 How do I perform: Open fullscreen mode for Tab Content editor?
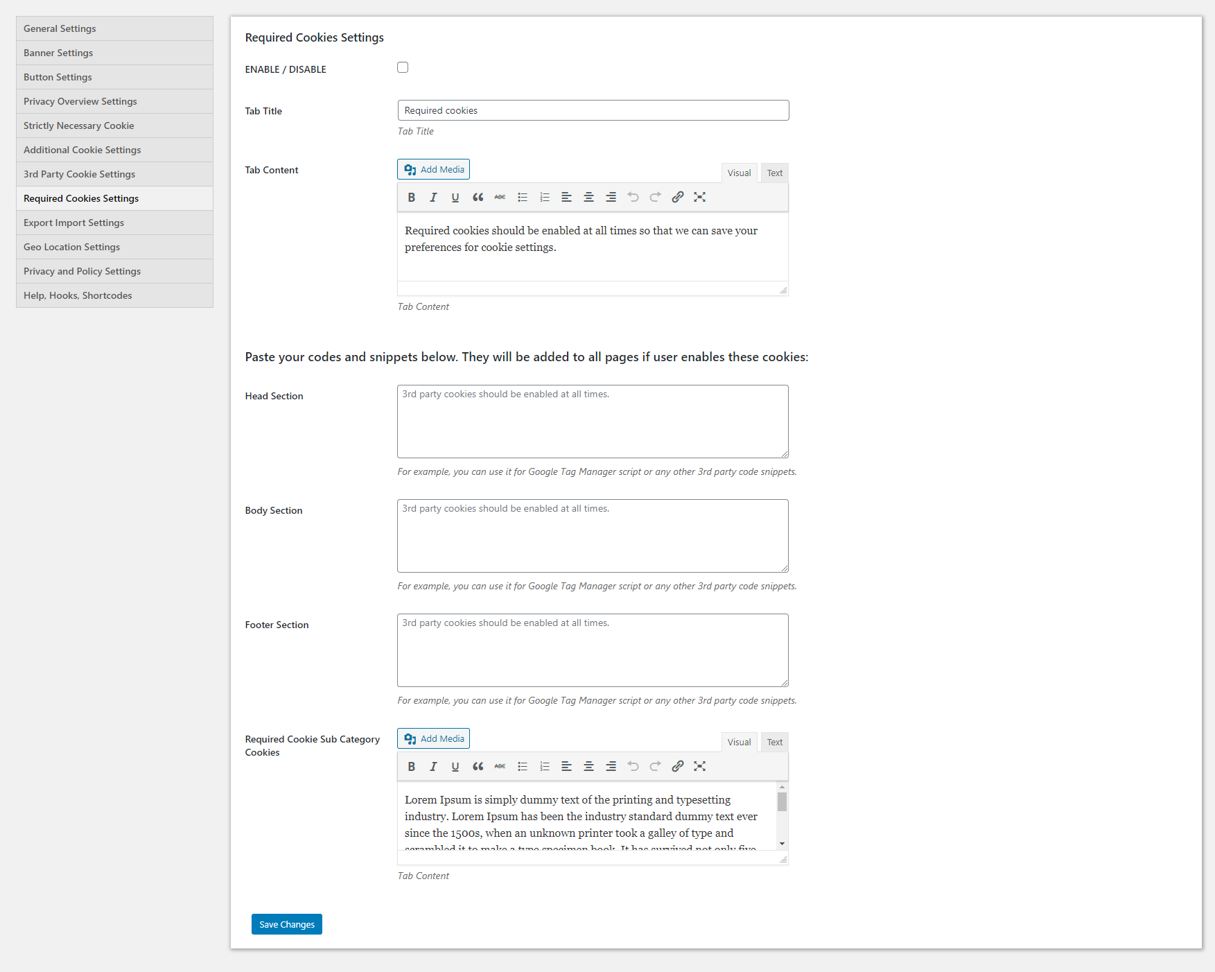699,197
